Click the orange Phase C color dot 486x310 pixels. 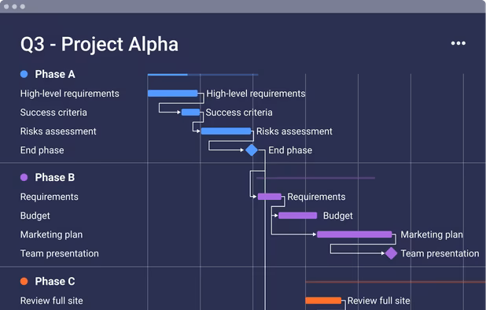(x=24, y=281)
